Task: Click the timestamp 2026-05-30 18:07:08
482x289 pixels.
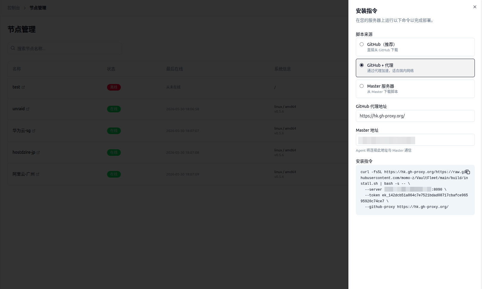Action: tap(183, 153)
